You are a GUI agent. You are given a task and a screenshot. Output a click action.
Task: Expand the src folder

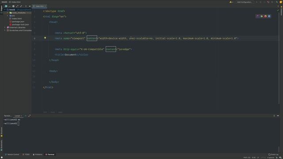(x=8, y=16)
